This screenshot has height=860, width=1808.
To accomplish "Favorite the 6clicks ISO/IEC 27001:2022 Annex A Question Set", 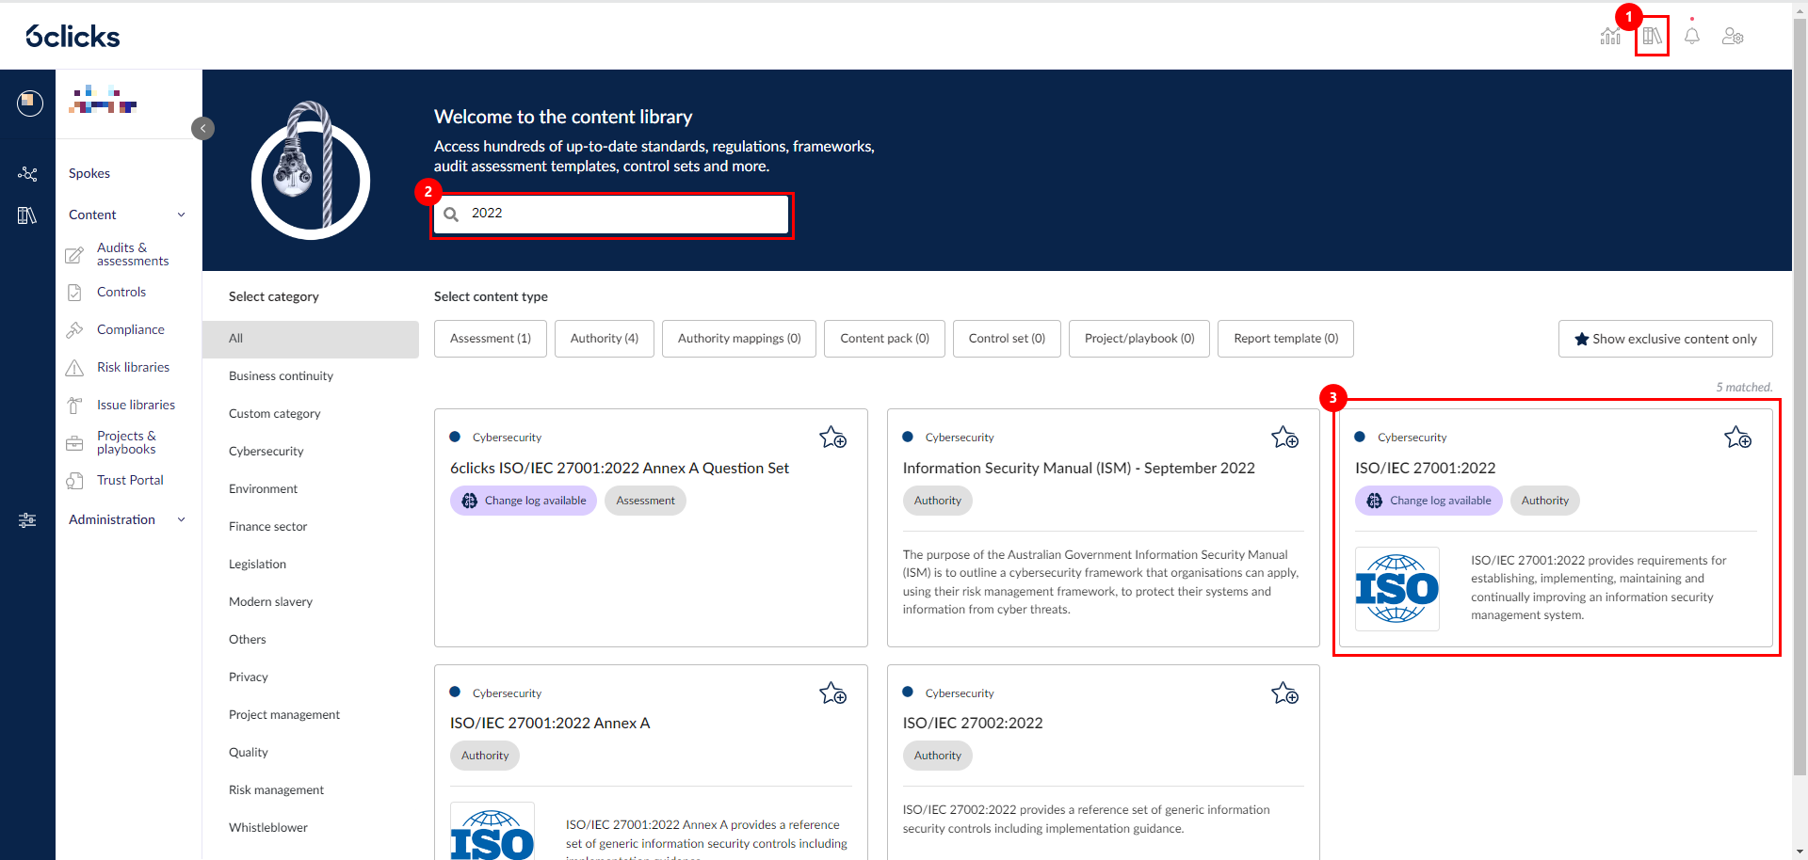I will point(833,438).
